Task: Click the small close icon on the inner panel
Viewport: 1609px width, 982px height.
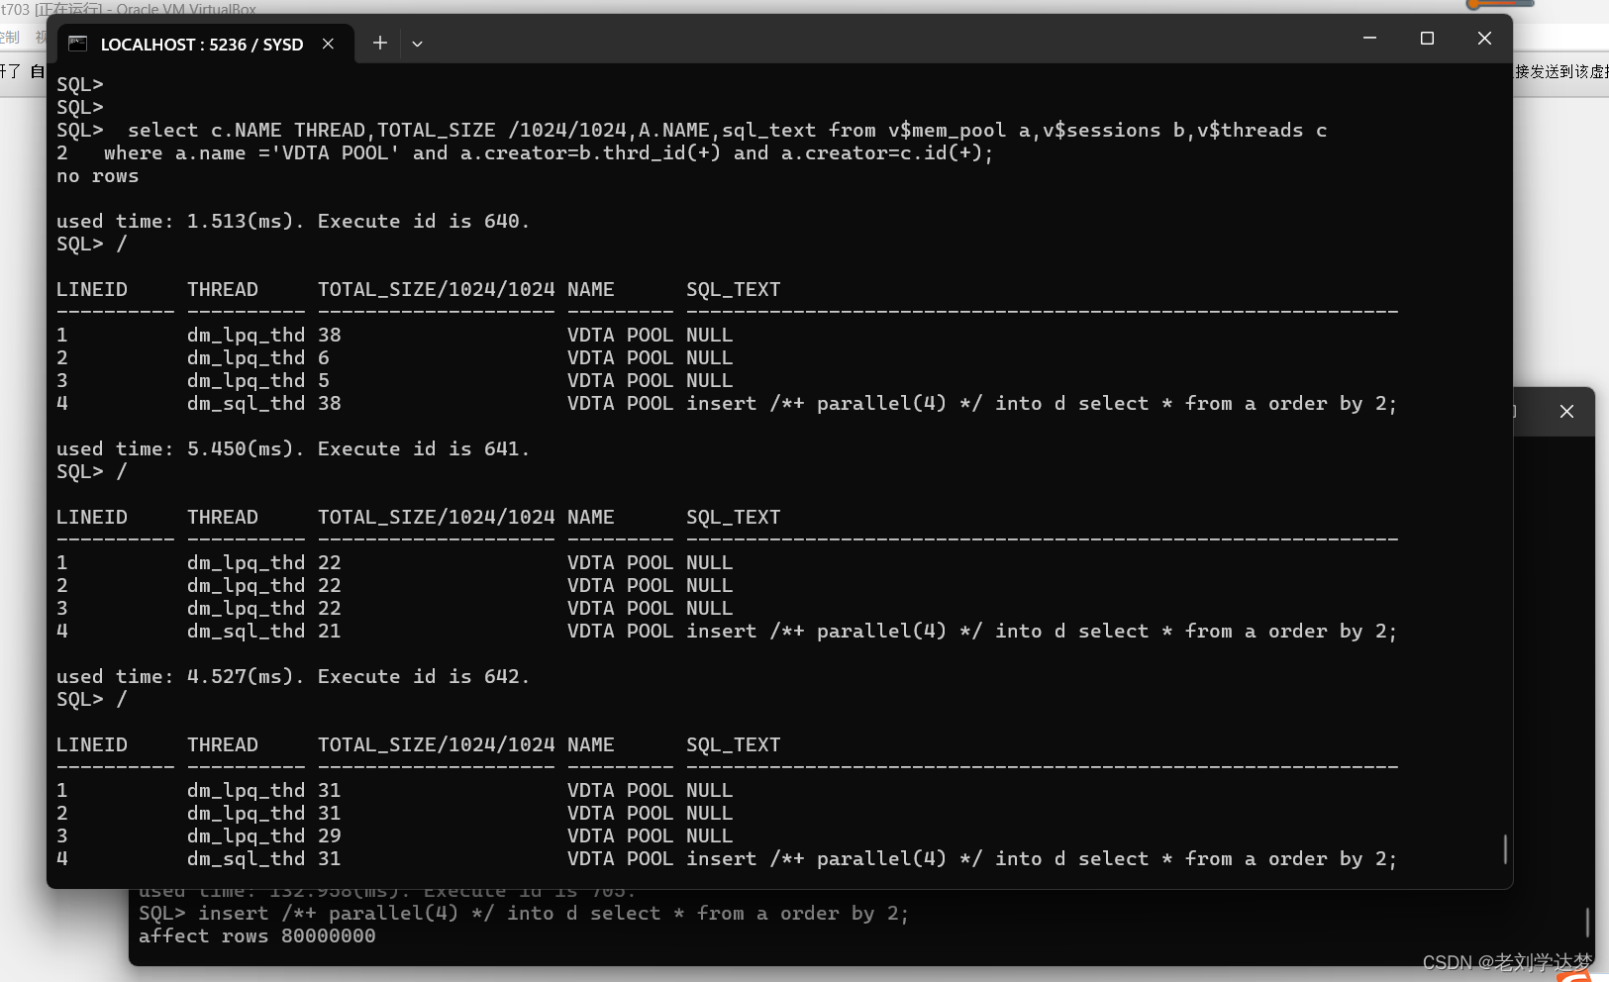Action: (x=1566, y=412)
